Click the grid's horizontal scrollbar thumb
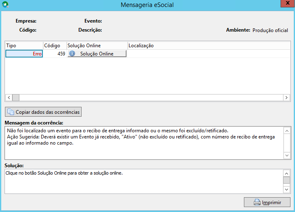 [16, 97]
